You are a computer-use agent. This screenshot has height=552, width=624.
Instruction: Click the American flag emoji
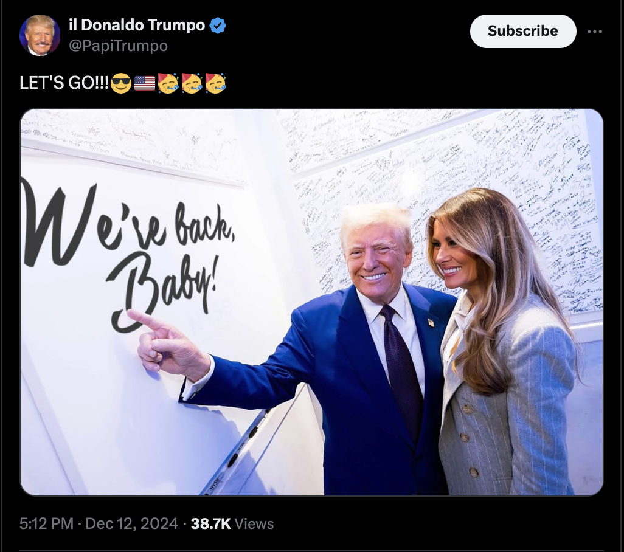(x=145, y=83)
